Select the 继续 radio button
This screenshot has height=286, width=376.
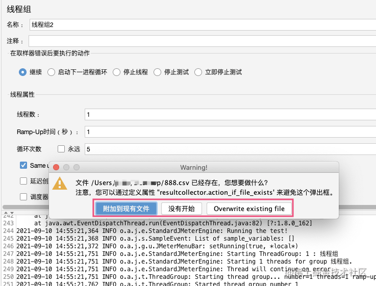pos(22,72)
